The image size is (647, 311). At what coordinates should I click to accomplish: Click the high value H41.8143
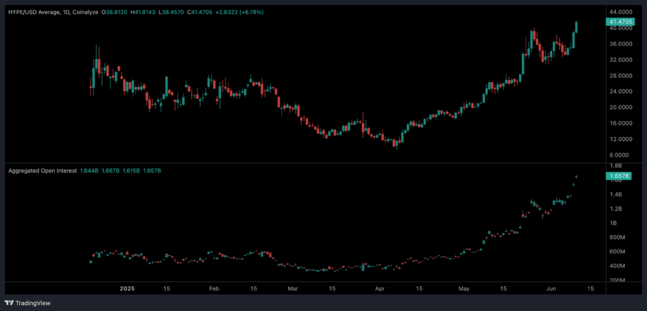tap(142, 13)
